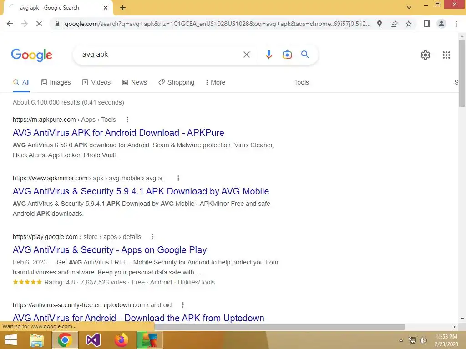Open search Tools options

coord(301,83)
